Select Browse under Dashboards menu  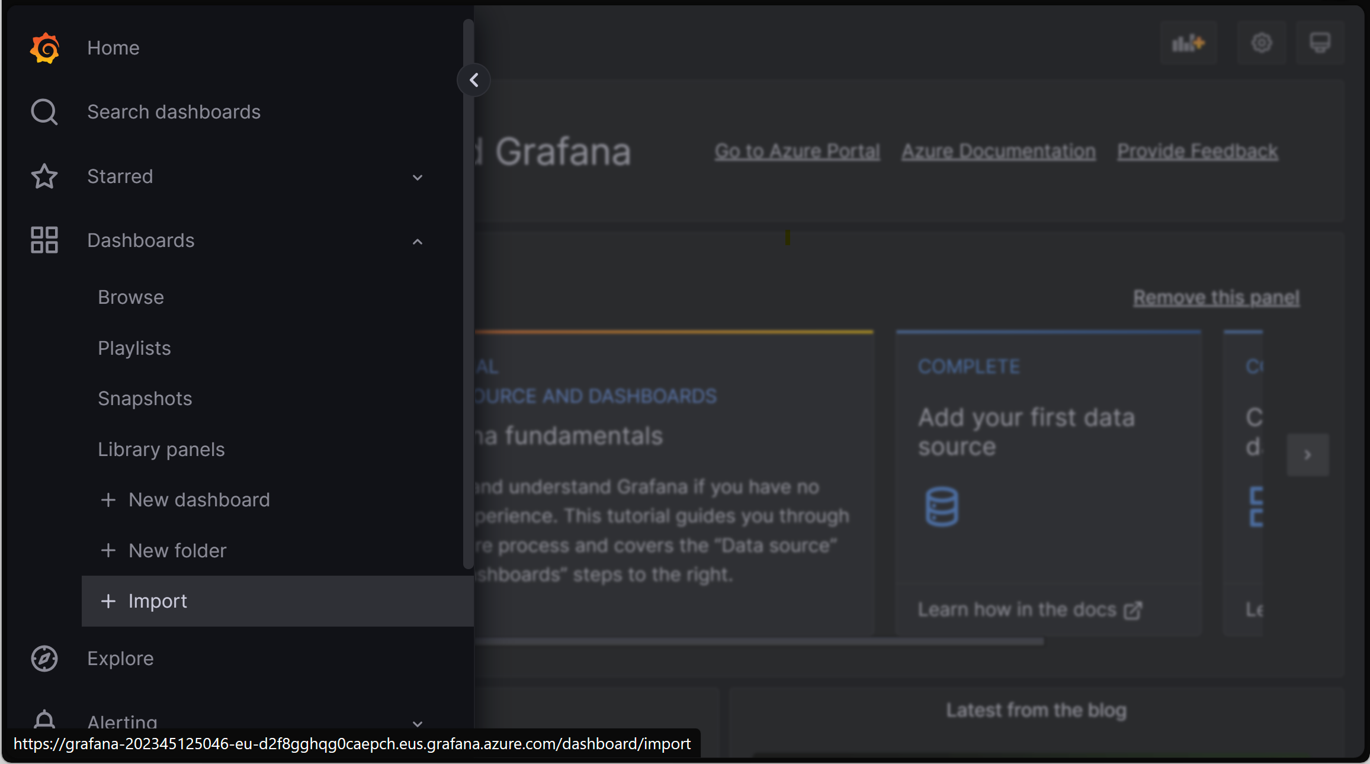tap(131, 296)
